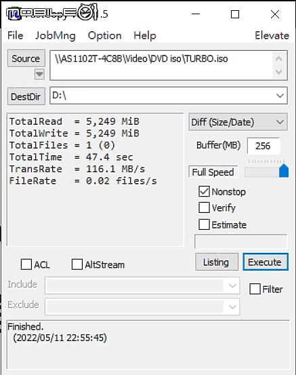The image size is (296, 375).
Task: Open the JobMng menu
Action: [56, 36]
